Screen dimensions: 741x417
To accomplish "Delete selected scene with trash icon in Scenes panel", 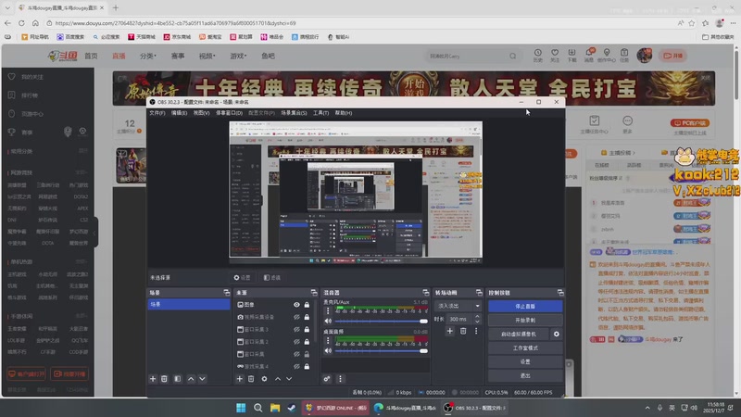I will click(x=165, y=379).
